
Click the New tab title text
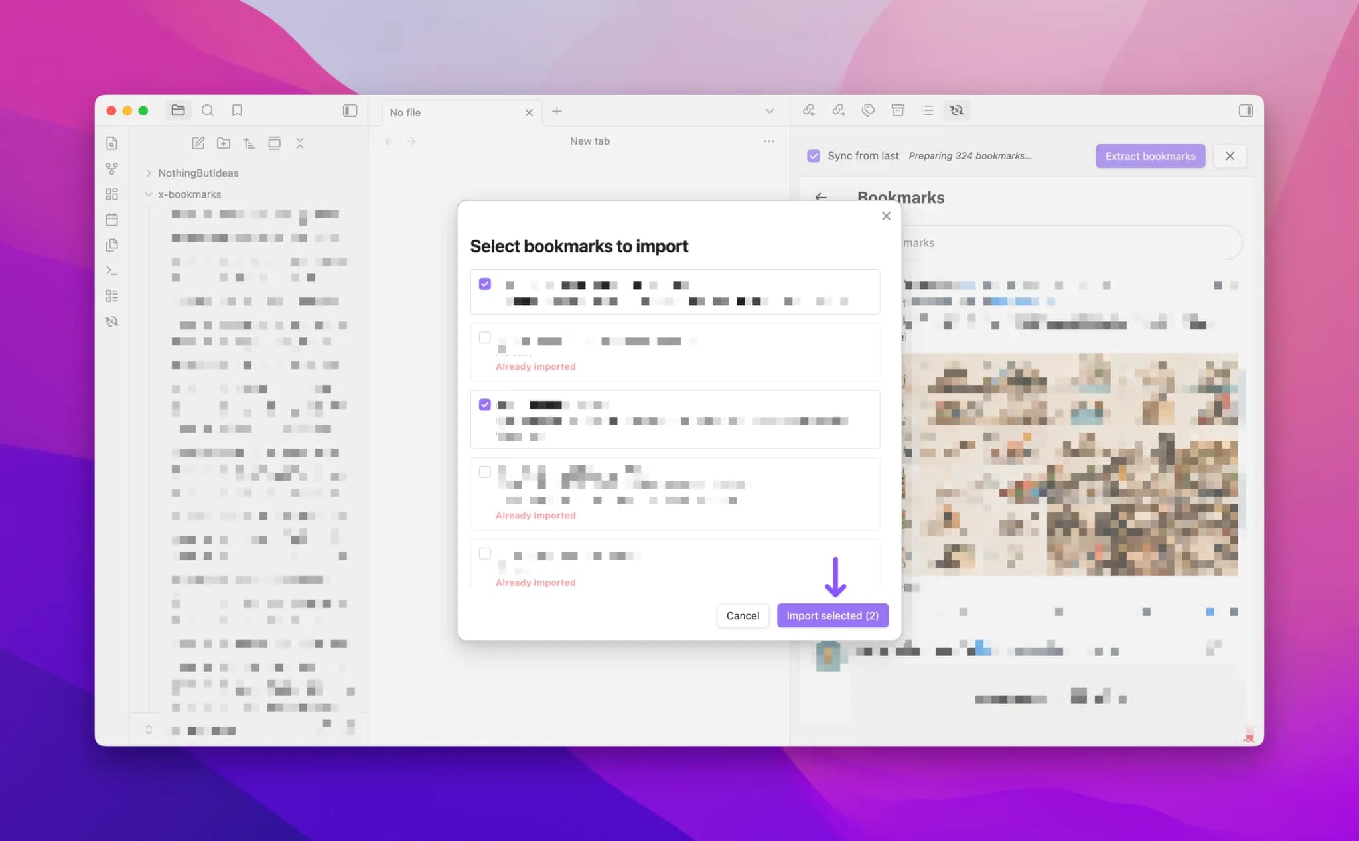tap(589, 141)
